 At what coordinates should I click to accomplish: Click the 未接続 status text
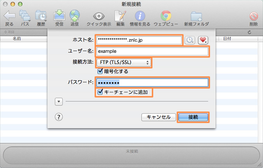pos(132,151)
